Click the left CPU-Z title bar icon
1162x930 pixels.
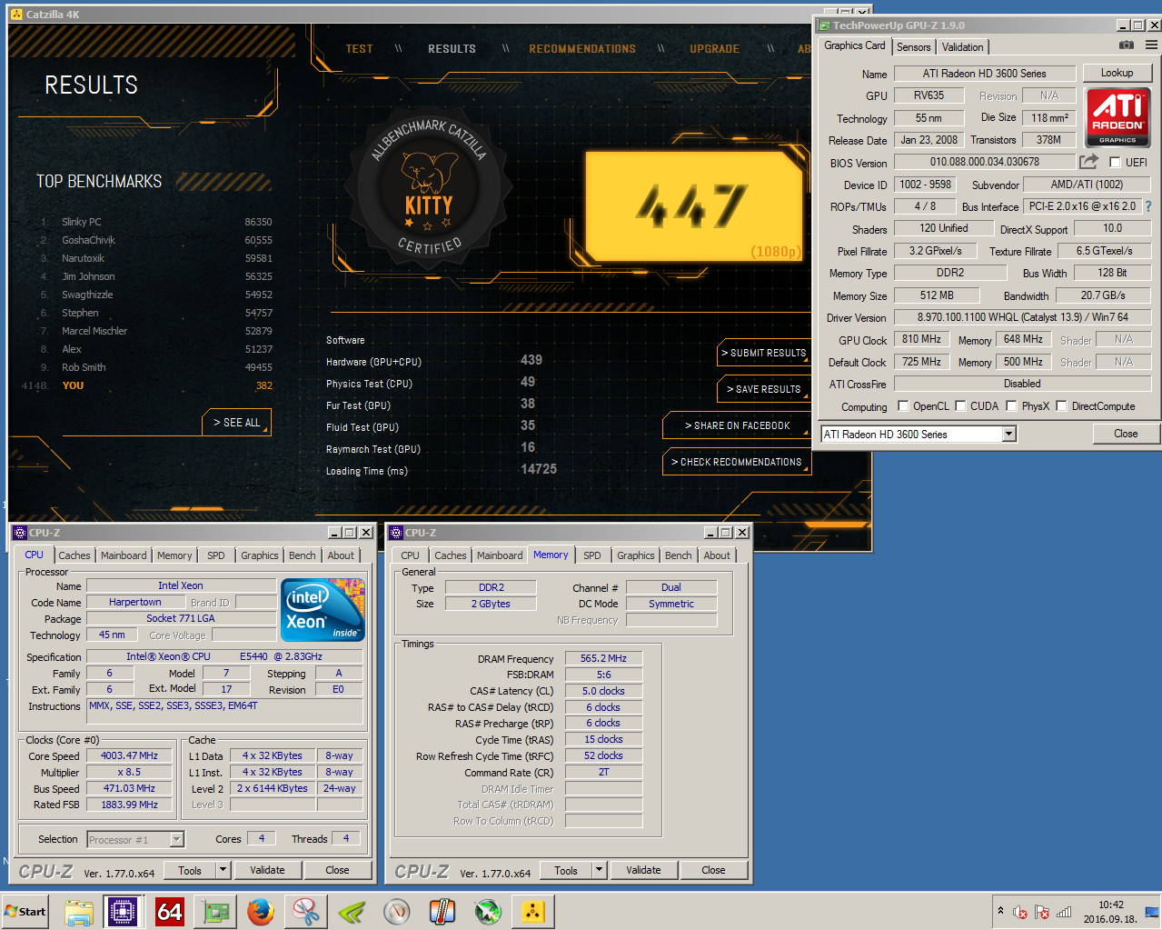pyautogui.click(x=20, y=533)
